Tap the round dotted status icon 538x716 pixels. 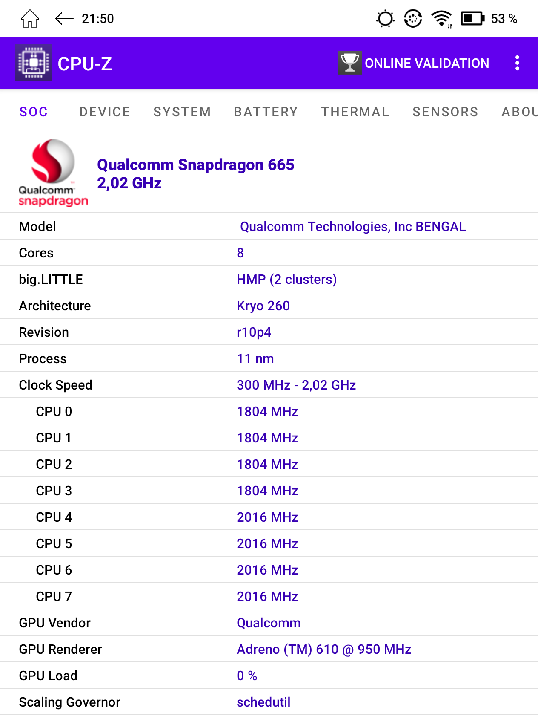(x=413, y=19)
